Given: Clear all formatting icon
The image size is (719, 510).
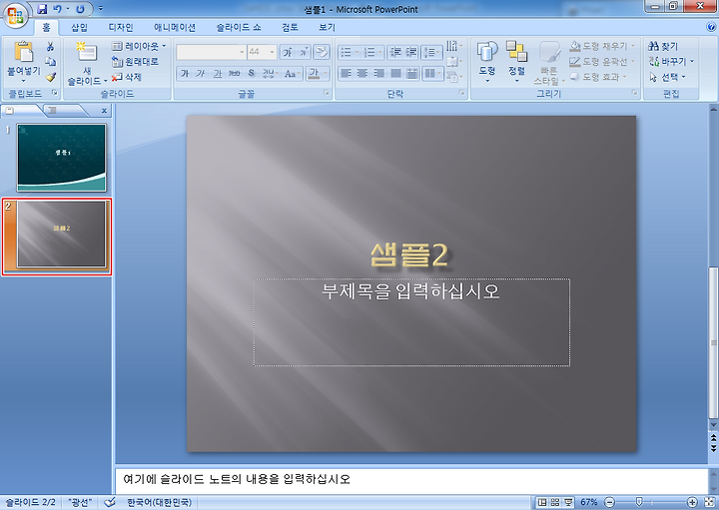Looking at the screenshot, I should pyautogui.click(x=322, y=52).
